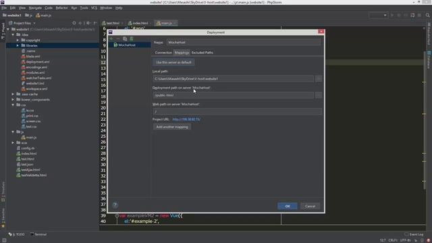Open the Database side tool window tab

coord(429,60)
